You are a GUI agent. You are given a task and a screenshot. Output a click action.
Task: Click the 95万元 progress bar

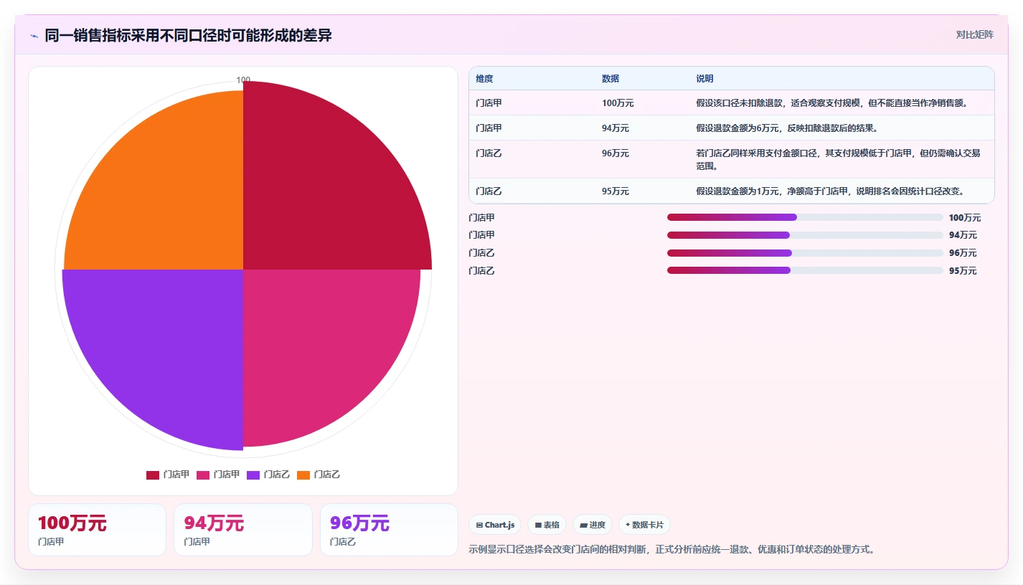pos(805,270)
